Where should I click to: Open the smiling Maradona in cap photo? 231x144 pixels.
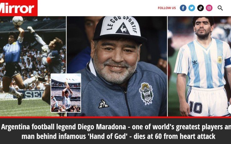(117, 66)
